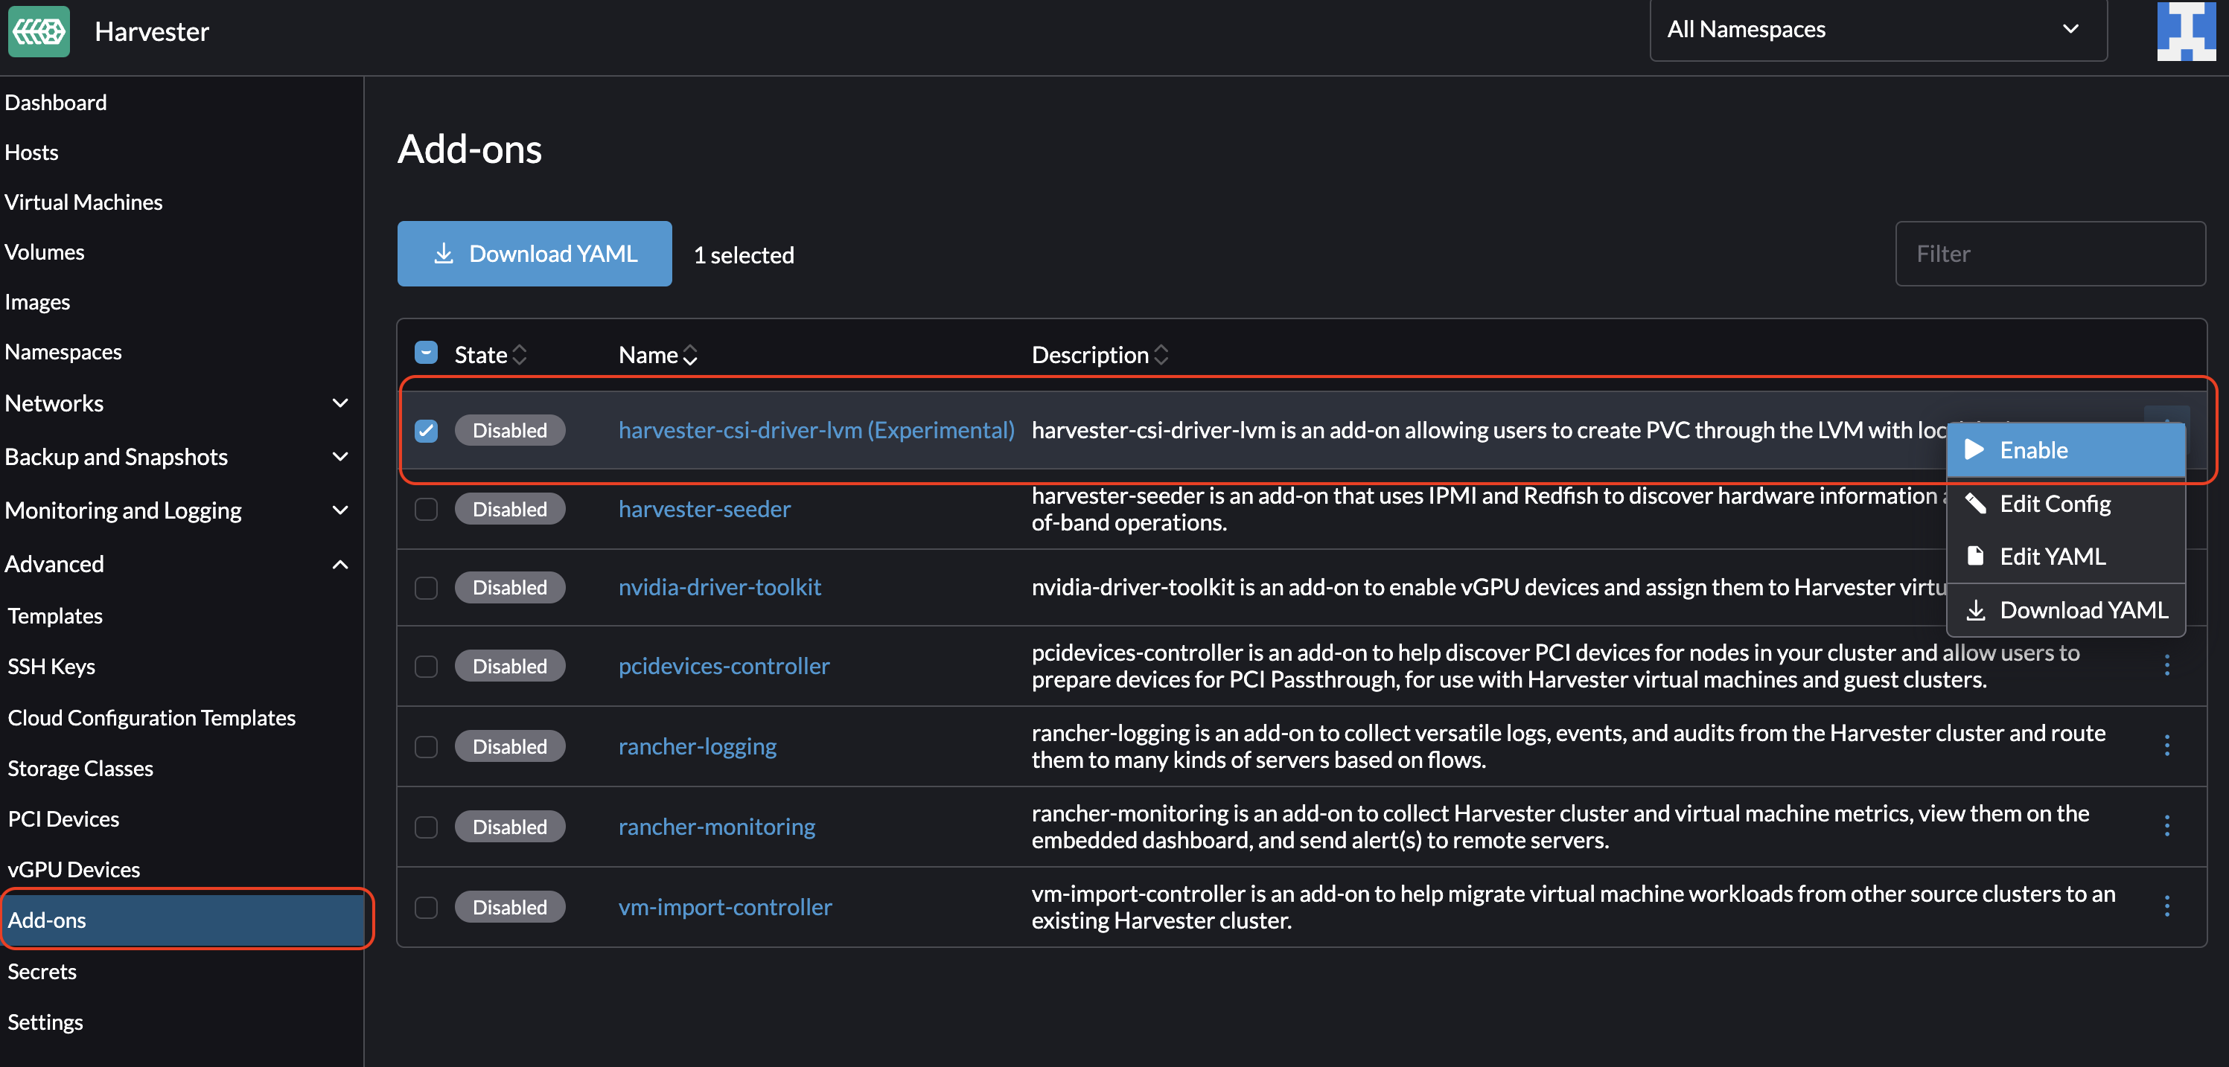Toggle the select-all checkbox in table header

[426, 353]
